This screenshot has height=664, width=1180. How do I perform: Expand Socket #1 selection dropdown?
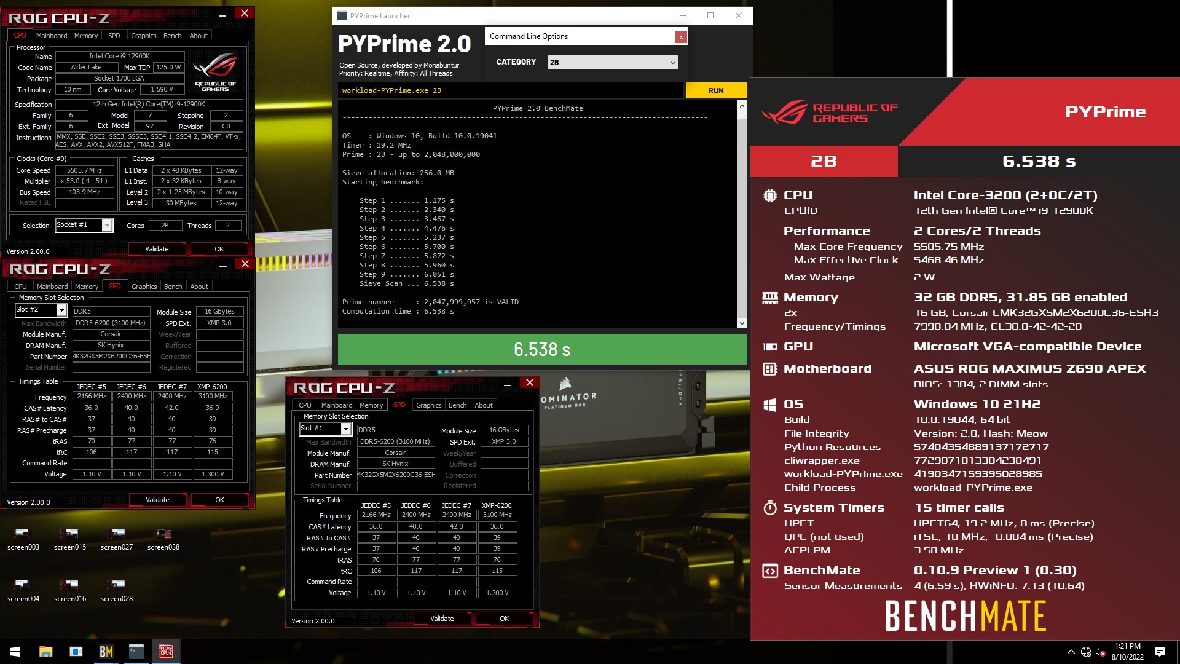pyautogui.click(x=107, y=226)
